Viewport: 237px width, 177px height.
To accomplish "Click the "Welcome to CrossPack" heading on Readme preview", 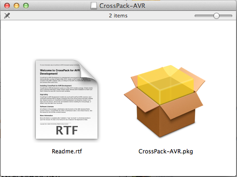I will click(60, 72).
